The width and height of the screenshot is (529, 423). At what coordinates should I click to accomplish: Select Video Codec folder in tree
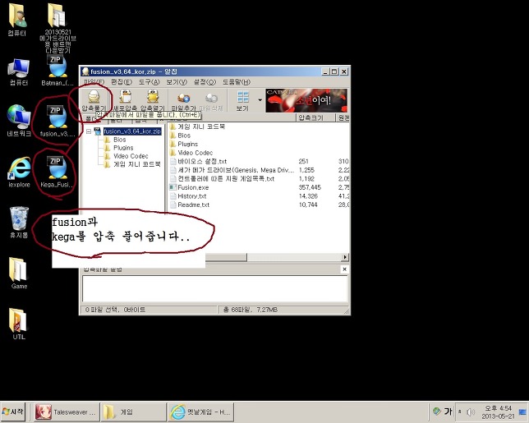click(x=131, y=156)
